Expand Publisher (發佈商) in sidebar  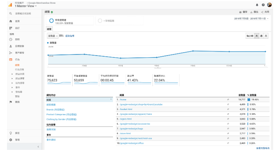(12, 92)
